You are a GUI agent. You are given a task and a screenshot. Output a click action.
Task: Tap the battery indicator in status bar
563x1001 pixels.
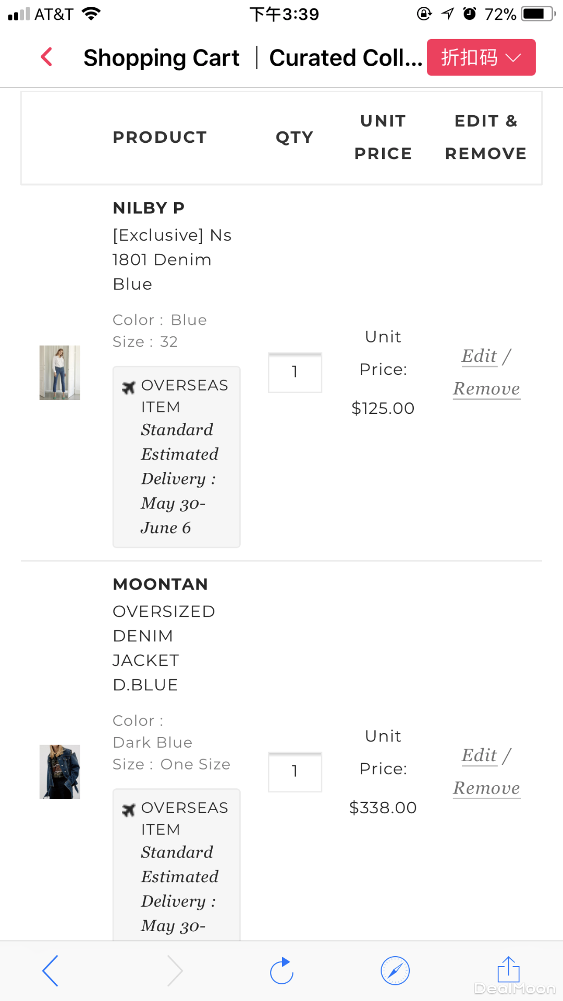coord(538,14)
